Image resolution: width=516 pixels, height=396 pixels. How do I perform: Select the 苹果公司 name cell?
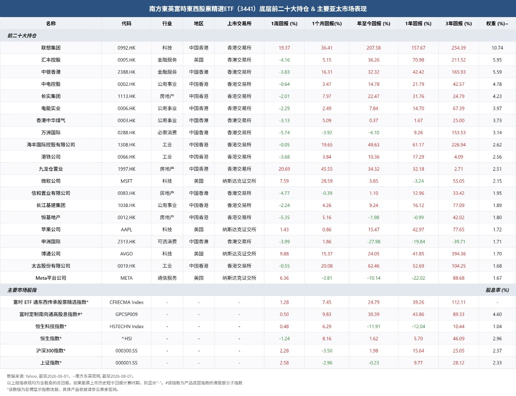51,230
